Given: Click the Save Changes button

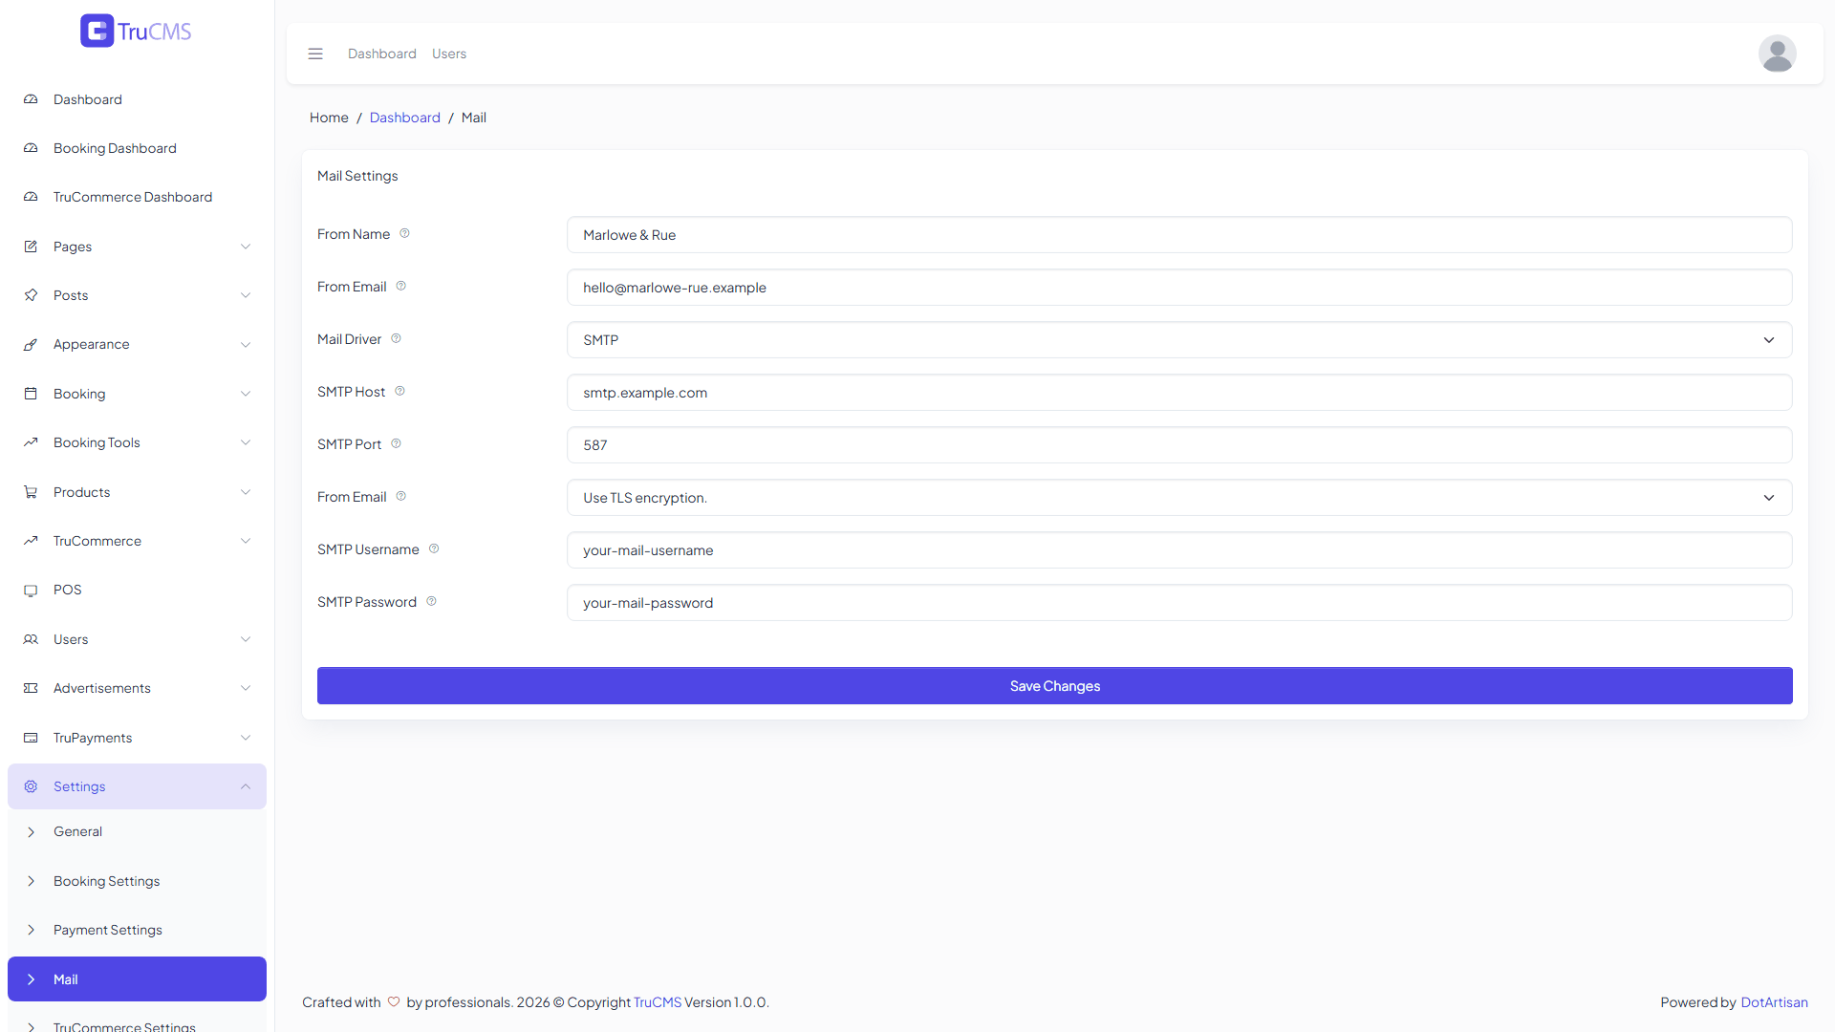Looking at the screenshot, I should click(x=1055, y=686).
